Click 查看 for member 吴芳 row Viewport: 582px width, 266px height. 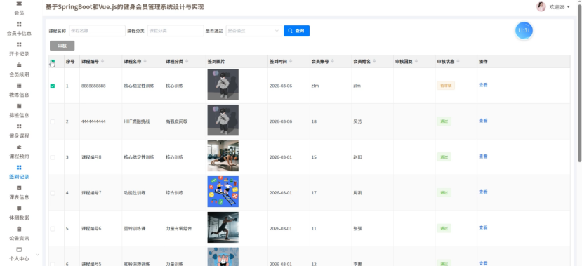(x=483, y=121)
